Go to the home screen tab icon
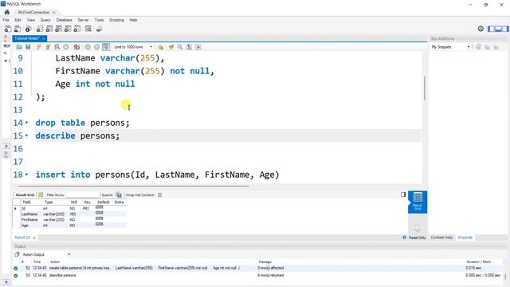 tap(7, 12)
